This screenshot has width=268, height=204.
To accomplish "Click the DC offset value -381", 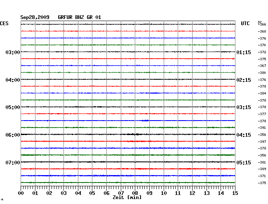I will pyautogui.click(x=262, y=162).
